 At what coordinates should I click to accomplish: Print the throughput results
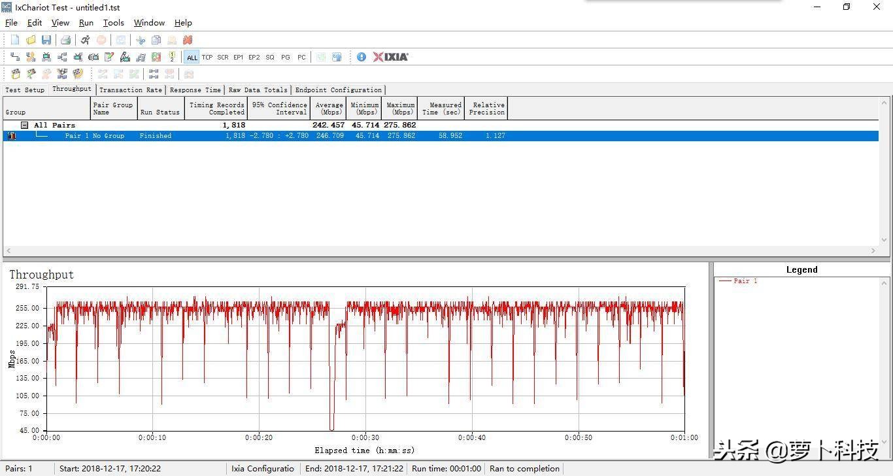(65, 40)
